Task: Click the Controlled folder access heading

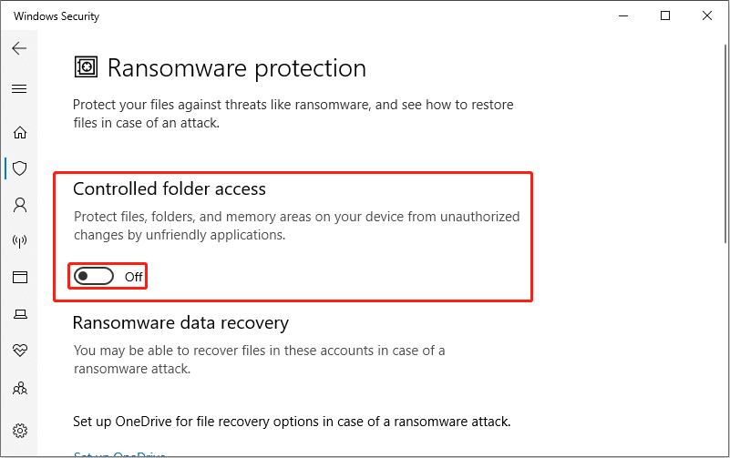Action: [170, 188]
